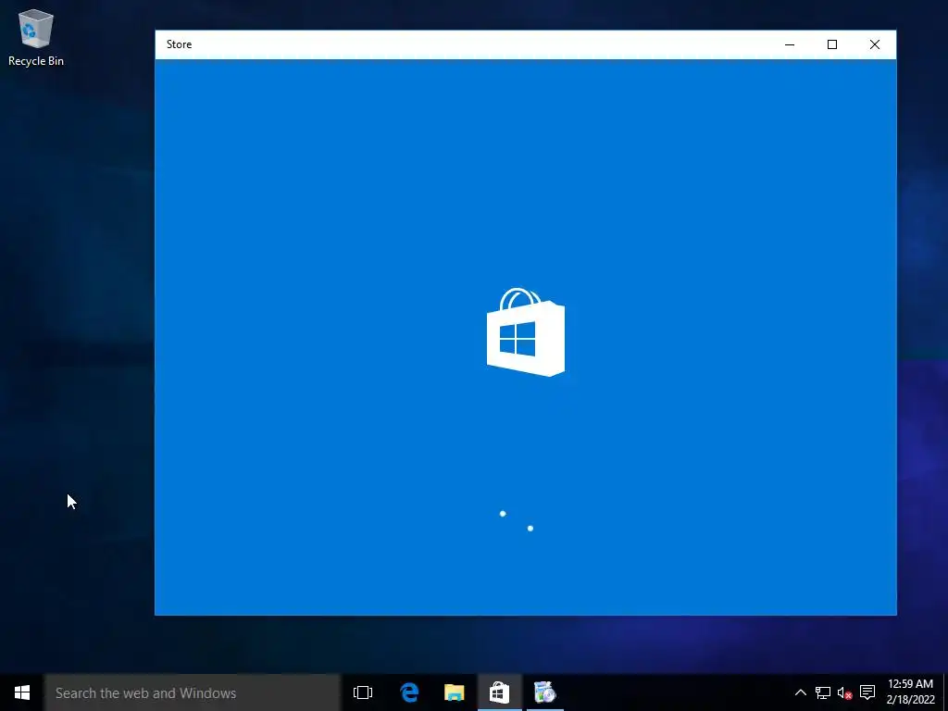
Task: Open the Action Center notifications icon
Action: (867, 692)
